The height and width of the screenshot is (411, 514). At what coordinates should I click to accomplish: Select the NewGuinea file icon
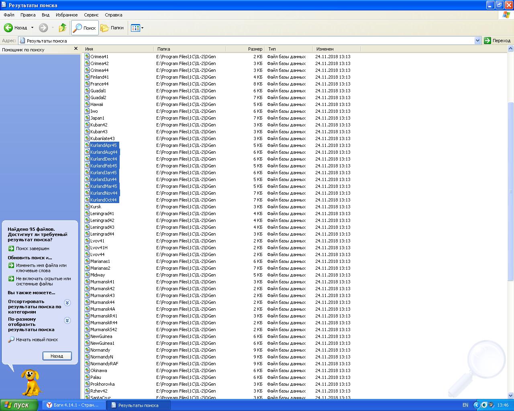pos(87,336)
